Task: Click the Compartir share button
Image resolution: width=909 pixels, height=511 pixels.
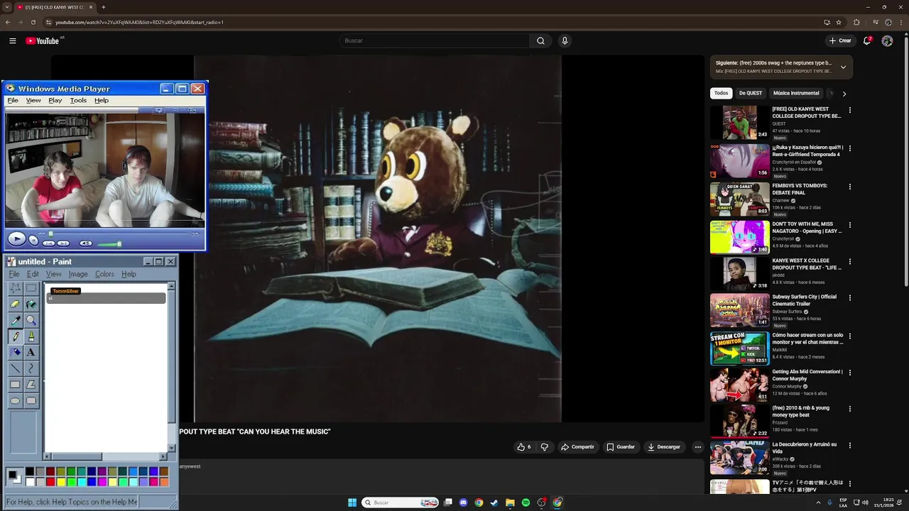Action: (577, 447)
